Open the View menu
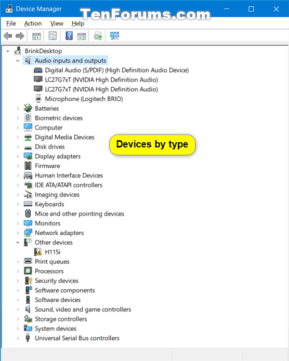The height and width of the screenshot is (361, 289). point(57,24)
